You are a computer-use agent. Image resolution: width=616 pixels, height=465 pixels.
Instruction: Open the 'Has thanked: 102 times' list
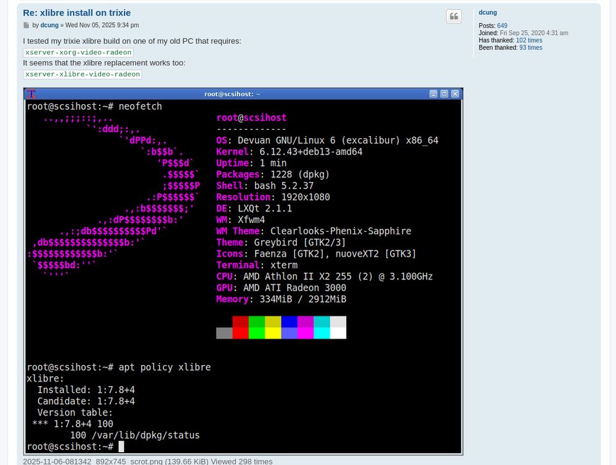pos(529,40)
